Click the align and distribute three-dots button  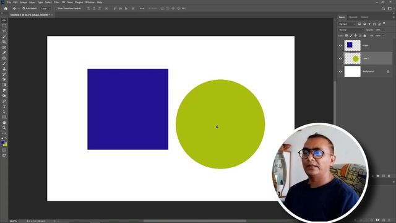[142, 8]
